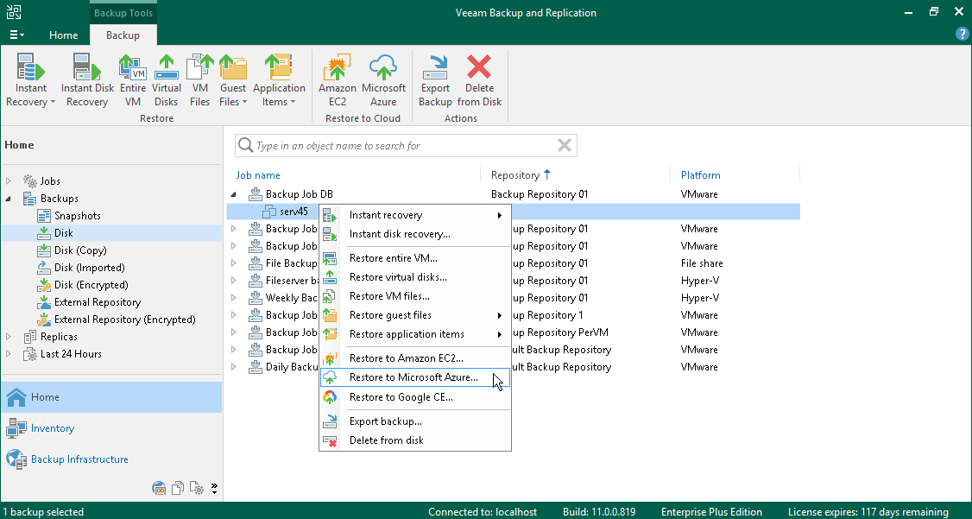Screen dimensions: 972x519
Task: Choose Restore to Microsoft Azure entry
Action: pos(414,377)
